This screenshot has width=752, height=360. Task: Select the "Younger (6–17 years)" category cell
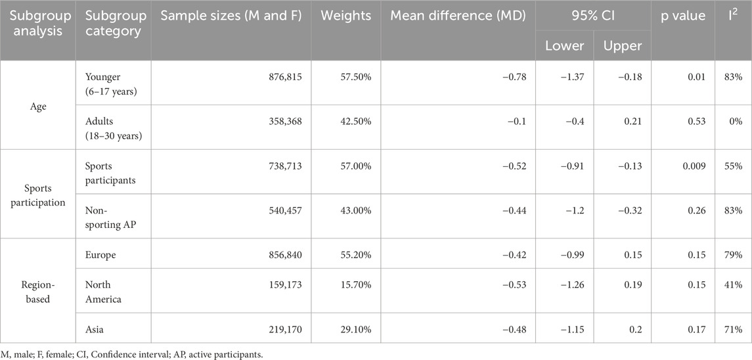pos(108,83)
